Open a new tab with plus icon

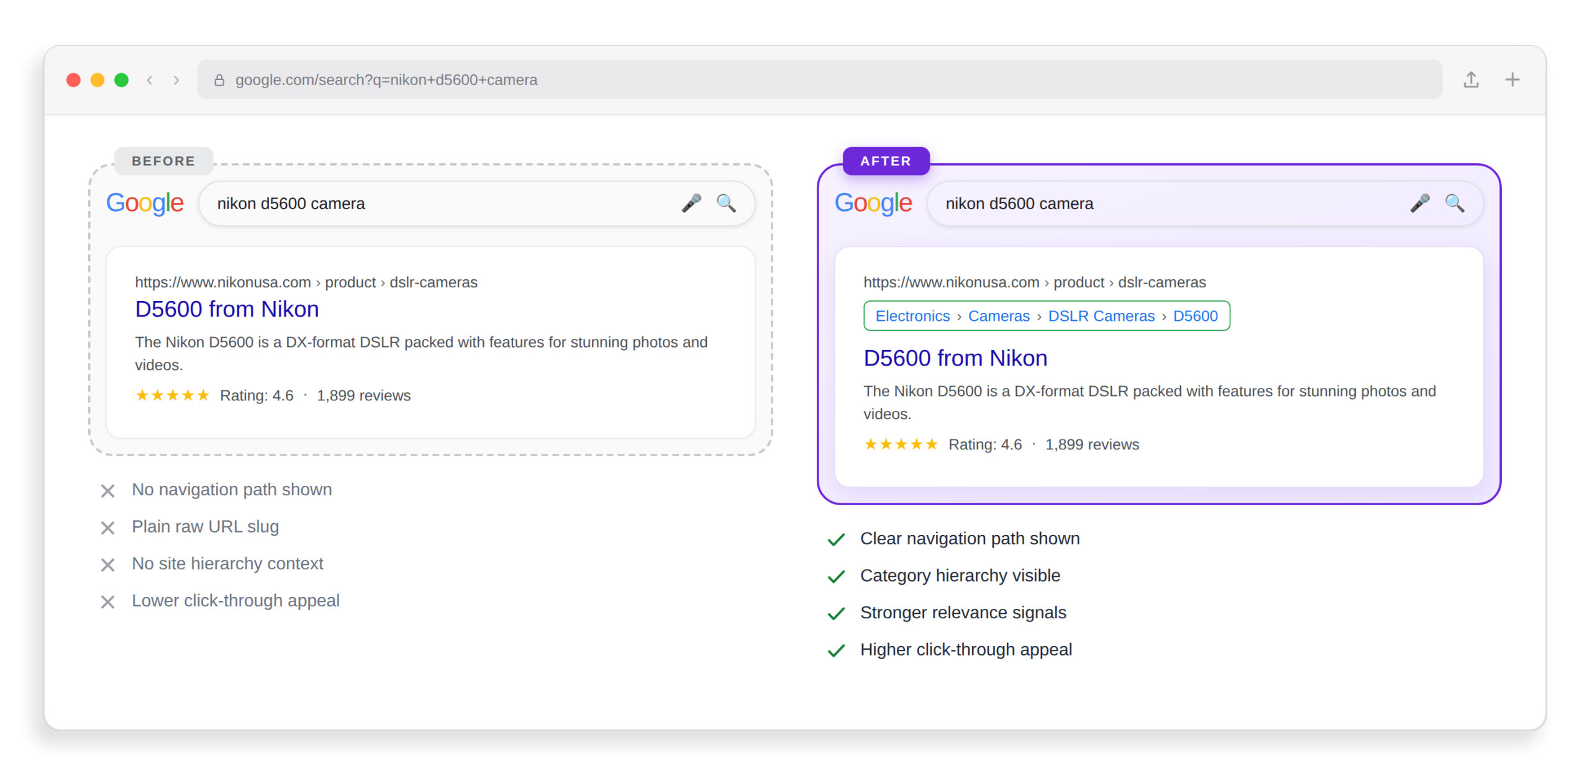(1512, 79)
